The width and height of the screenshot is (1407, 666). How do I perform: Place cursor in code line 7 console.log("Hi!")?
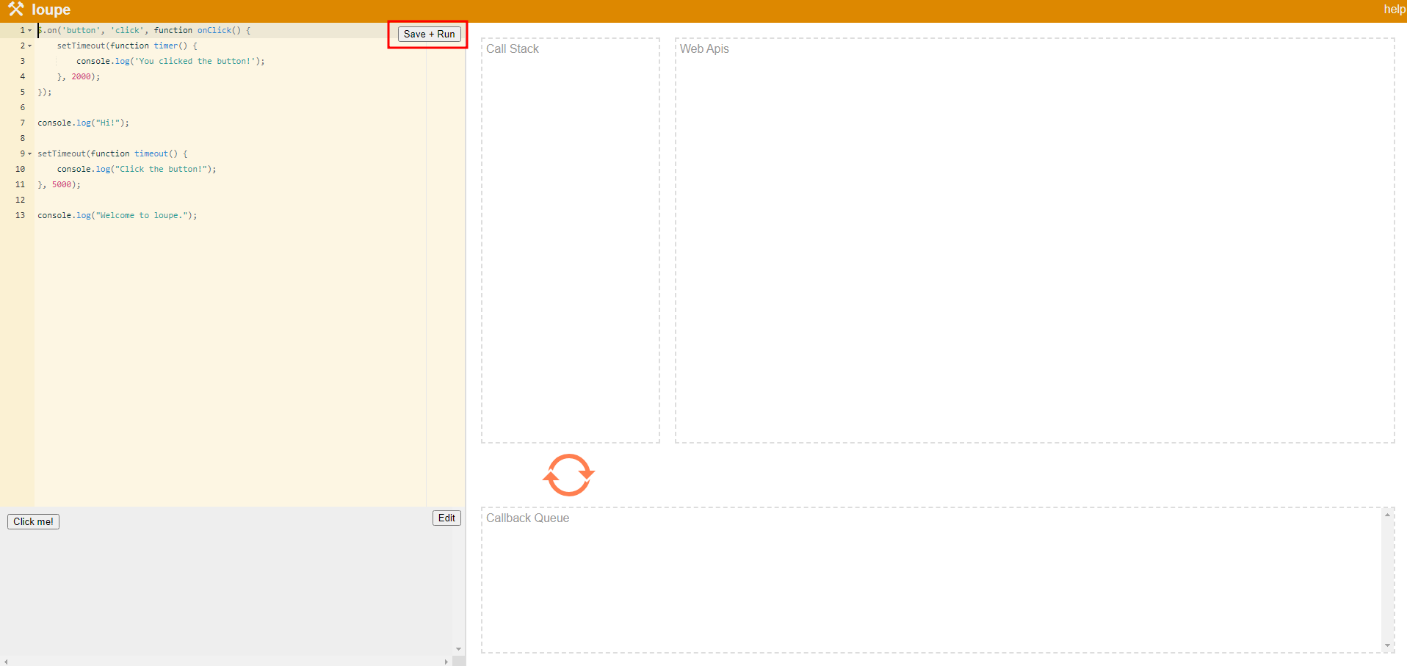pyautogui.click(x=83, y=123)
